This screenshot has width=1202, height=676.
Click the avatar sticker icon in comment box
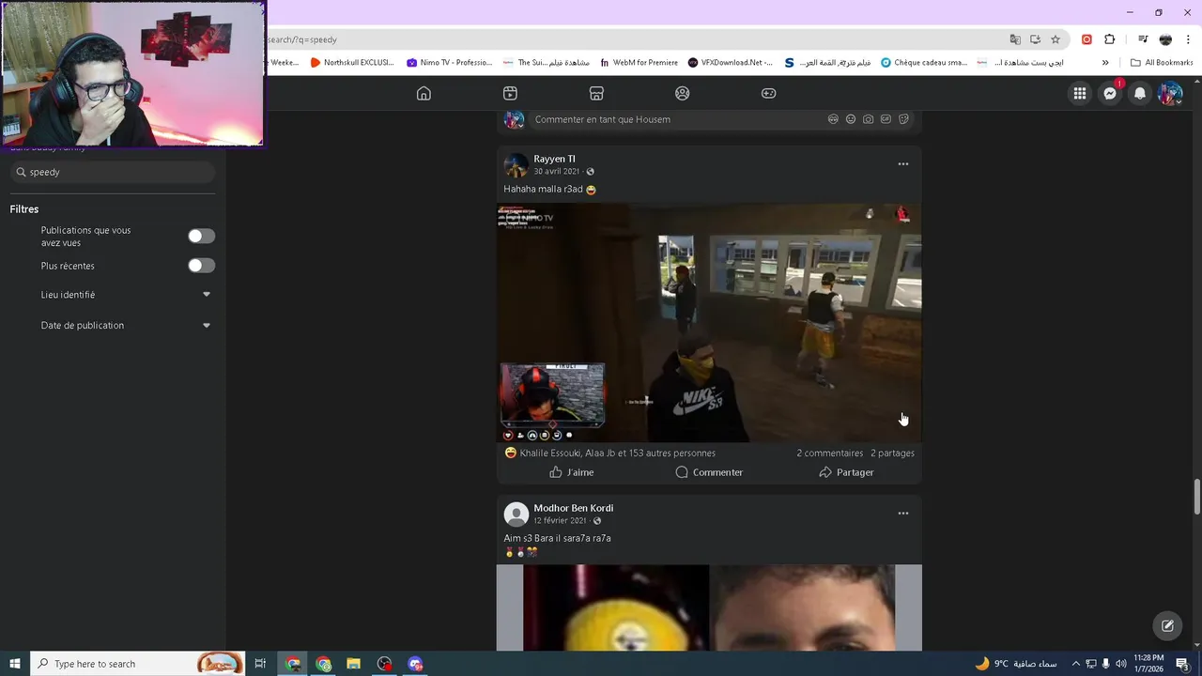[x=833, y=119]
